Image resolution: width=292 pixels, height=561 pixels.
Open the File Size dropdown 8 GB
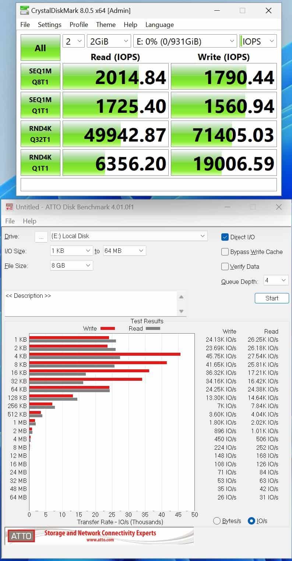pos(71,265)
